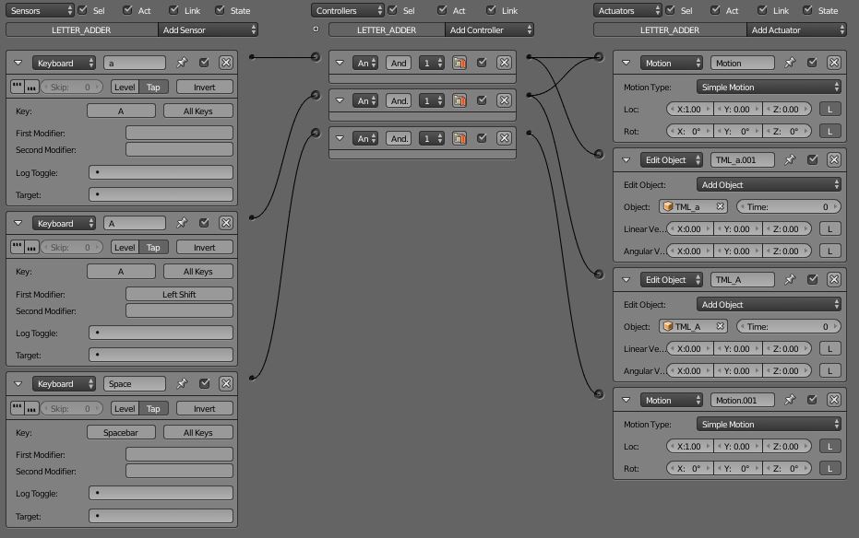Enable Level on 'a' sensor

point(125,87)
